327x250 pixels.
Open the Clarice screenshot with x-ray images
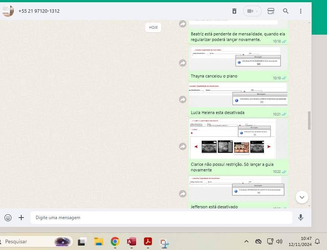point(238,139)
